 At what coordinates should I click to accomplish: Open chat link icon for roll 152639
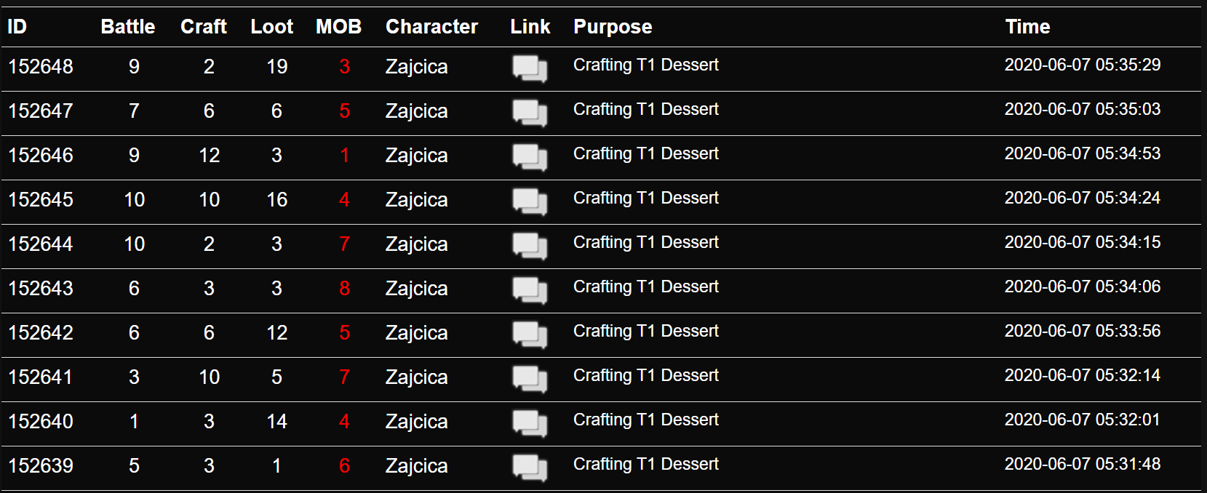tap(530, 468)
